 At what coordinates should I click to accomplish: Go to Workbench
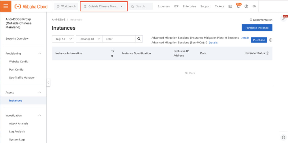click(x=66, y=6)
